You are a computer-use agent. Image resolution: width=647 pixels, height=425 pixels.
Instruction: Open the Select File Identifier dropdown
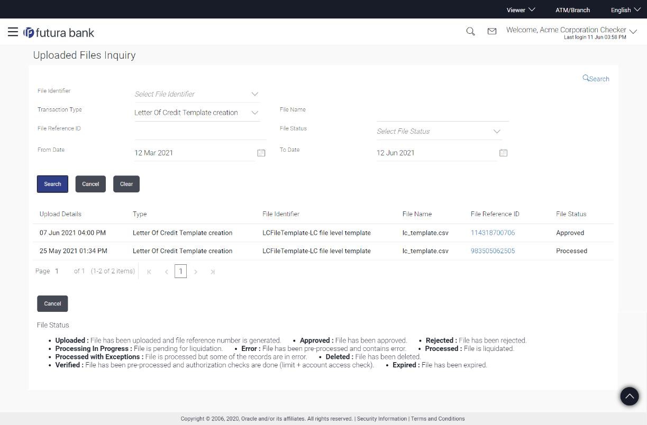point(197,94)
